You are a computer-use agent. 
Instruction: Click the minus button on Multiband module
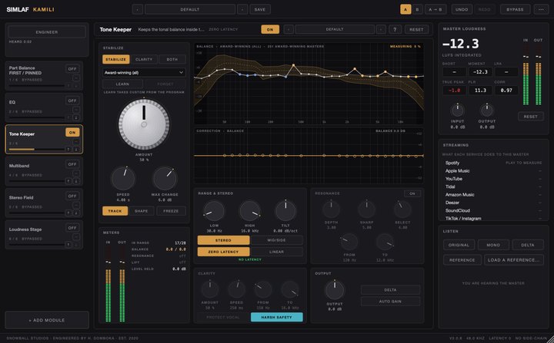[76, 173]
